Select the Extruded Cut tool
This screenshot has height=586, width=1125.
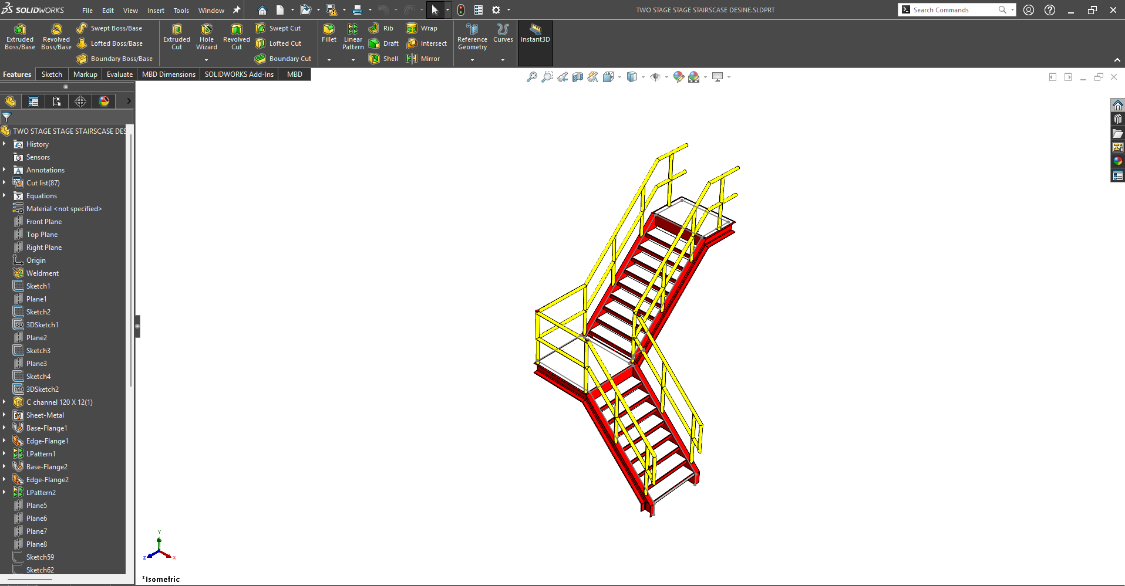177,37
